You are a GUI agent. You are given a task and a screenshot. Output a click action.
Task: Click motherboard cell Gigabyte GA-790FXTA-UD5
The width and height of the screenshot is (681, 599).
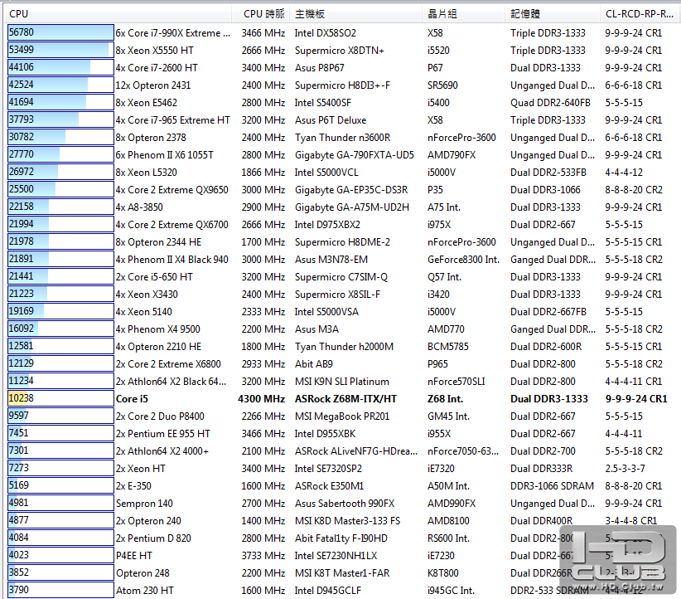pyautogui.click(x=355, y=155)
